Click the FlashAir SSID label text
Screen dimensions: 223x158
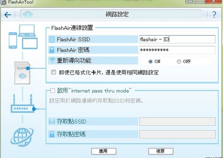tap(73, 39)
